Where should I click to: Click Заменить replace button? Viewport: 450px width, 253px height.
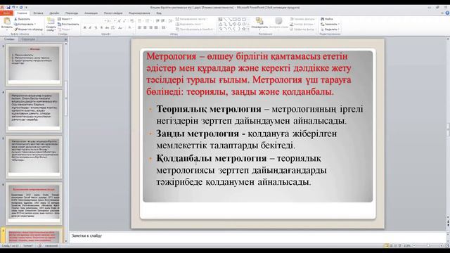(x=330, y=24)
